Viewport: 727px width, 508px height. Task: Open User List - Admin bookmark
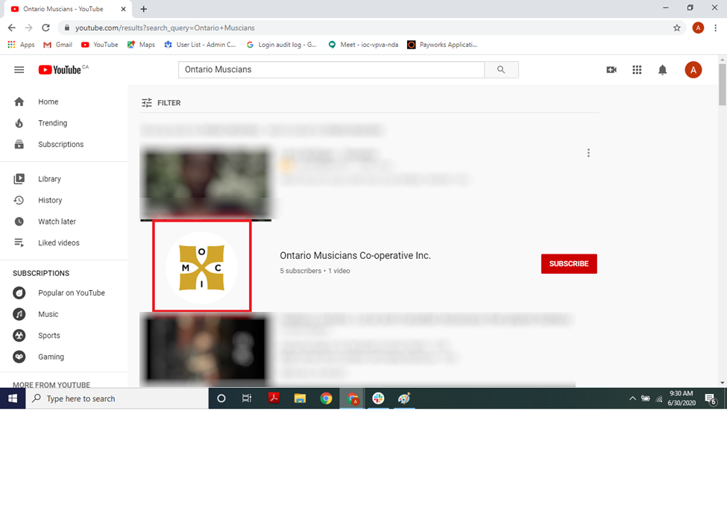tap(201, 45)
